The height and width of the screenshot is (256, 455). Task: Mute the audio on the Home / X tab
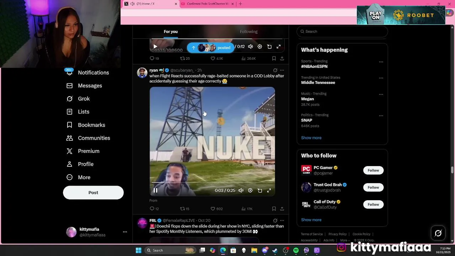pyautogui.click(x=133, y=4)
